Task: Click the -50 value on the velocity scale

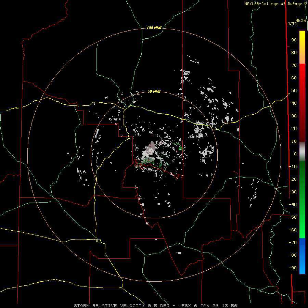Action: pos(293,217)
